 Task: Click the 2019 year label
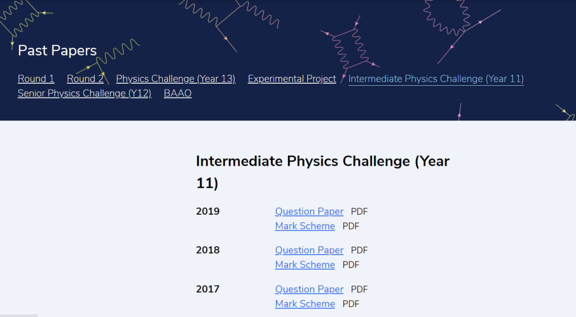coord(208,212)
